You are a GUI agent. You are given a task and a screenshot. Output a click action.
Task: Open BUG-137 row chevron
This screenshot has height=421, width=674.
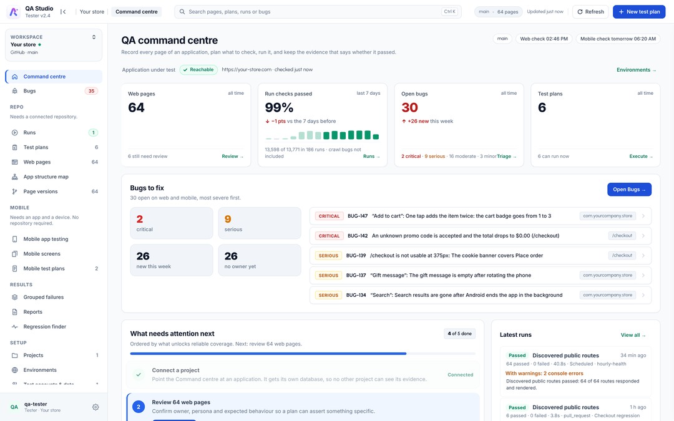(643, 276)
